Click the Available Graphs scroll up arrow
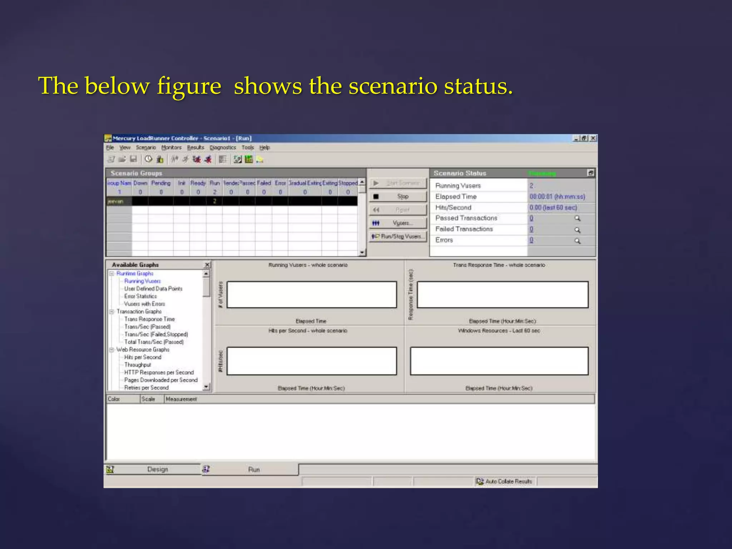 click(x=207, y=274)
